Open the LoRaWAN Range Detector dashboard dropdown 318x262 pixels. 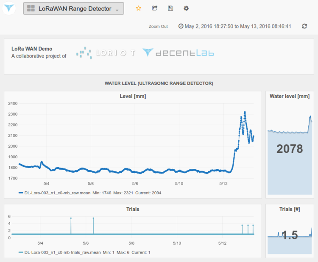(74, 8)
